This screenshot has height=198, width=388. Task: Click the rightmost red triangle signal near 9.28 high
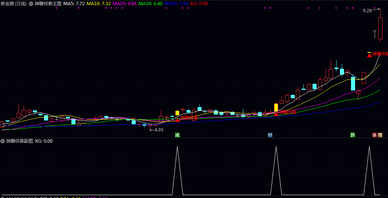coord(369,55)
